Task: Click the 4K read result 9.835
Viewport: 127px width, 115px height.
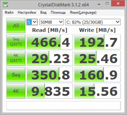Action: coord(50,91)
